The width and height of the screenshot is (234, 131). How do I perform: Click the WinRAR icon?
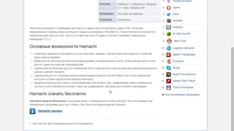tap(169, 21)
